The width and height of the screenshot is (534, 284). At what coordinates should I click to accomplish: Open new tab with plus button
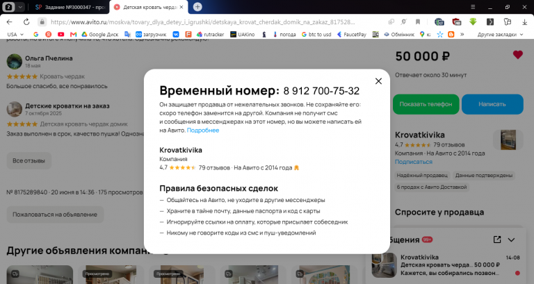coord(197,7)
